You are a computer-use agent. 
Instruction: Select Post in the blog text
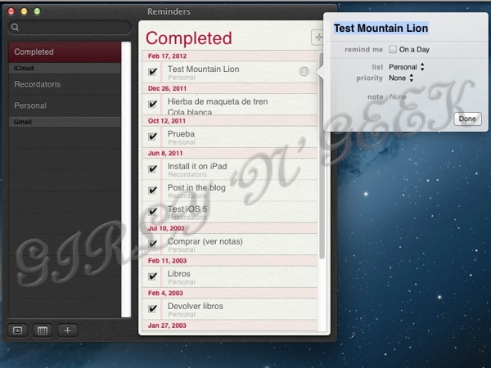(196, 188)
